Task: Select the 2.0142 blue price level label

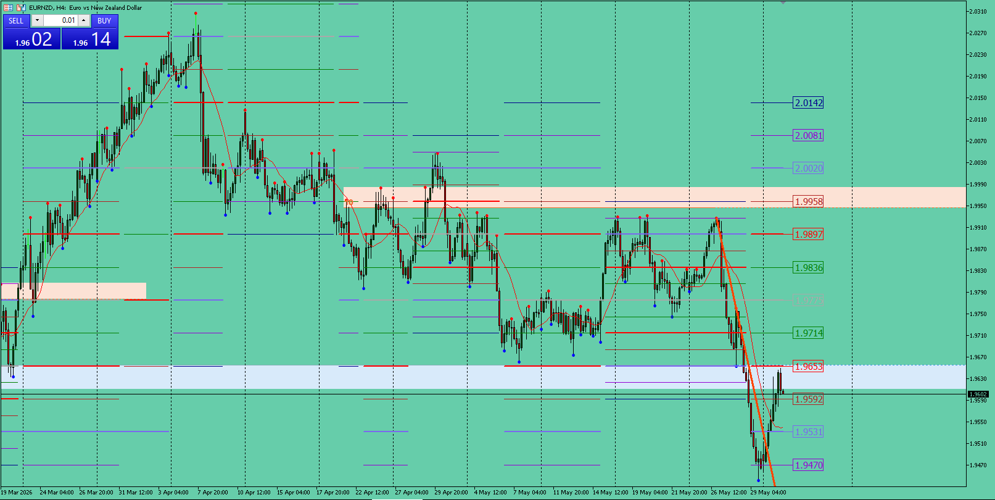Action: tap(808, 102)
